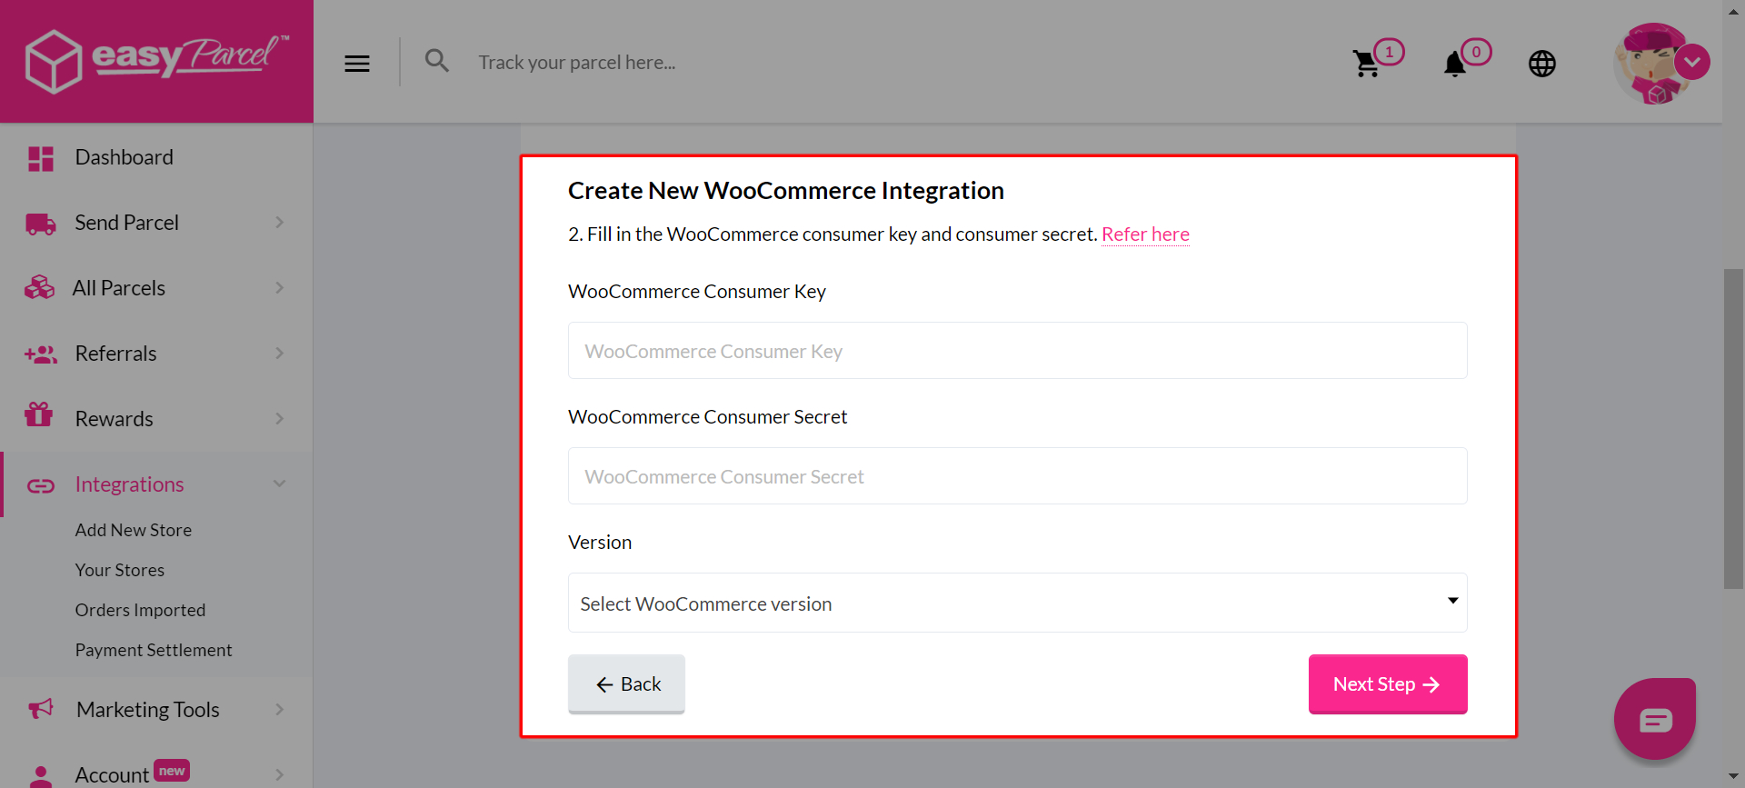1745x788 pixels.
Task: Click the notification count badge
Action: coord(1476,52)
